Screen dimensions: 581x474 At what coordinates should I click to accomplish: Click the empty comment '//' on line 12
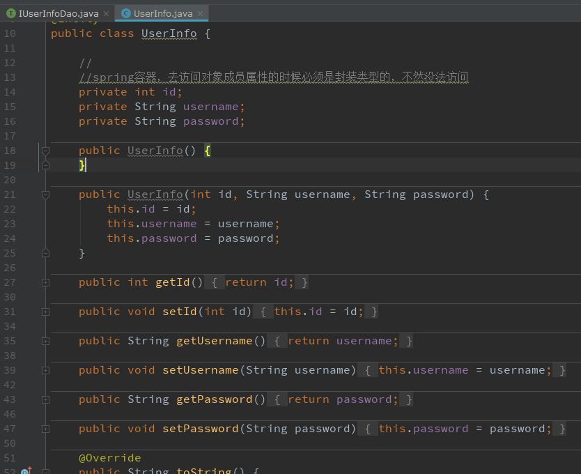(x=85, y=63)
